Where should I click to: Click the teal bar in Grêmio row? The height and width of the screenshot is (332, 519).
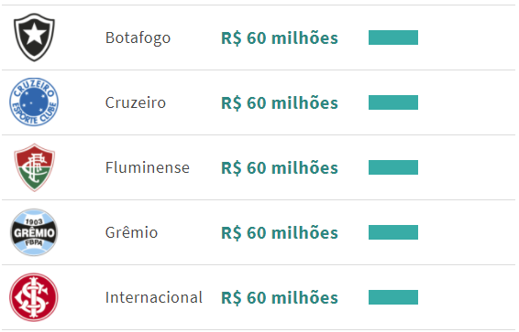point(393,232)
